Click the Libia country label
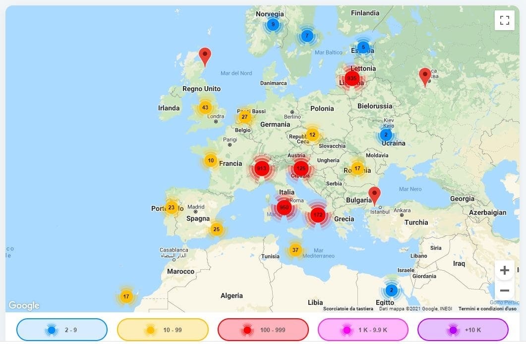The image size is (526, 344). 315,302
